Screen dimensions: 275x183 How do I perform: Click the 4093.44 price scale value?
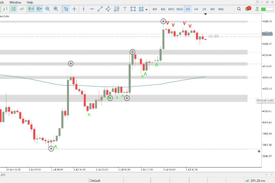[267, 77]
